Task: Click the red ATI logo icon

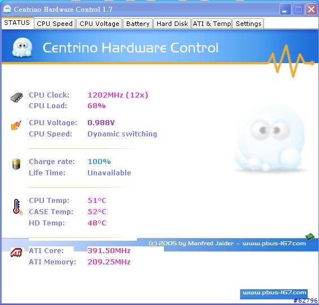Action: point(16,253)
